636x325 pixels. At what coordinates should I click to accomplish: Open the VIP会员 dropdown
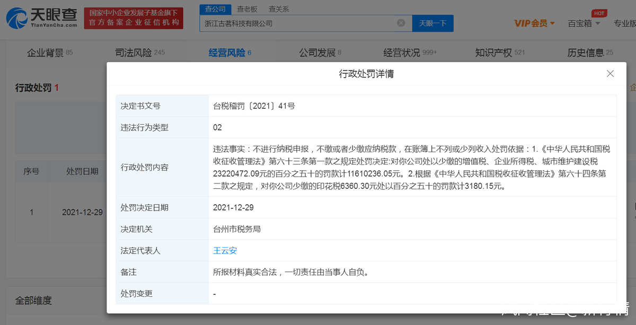534,23
